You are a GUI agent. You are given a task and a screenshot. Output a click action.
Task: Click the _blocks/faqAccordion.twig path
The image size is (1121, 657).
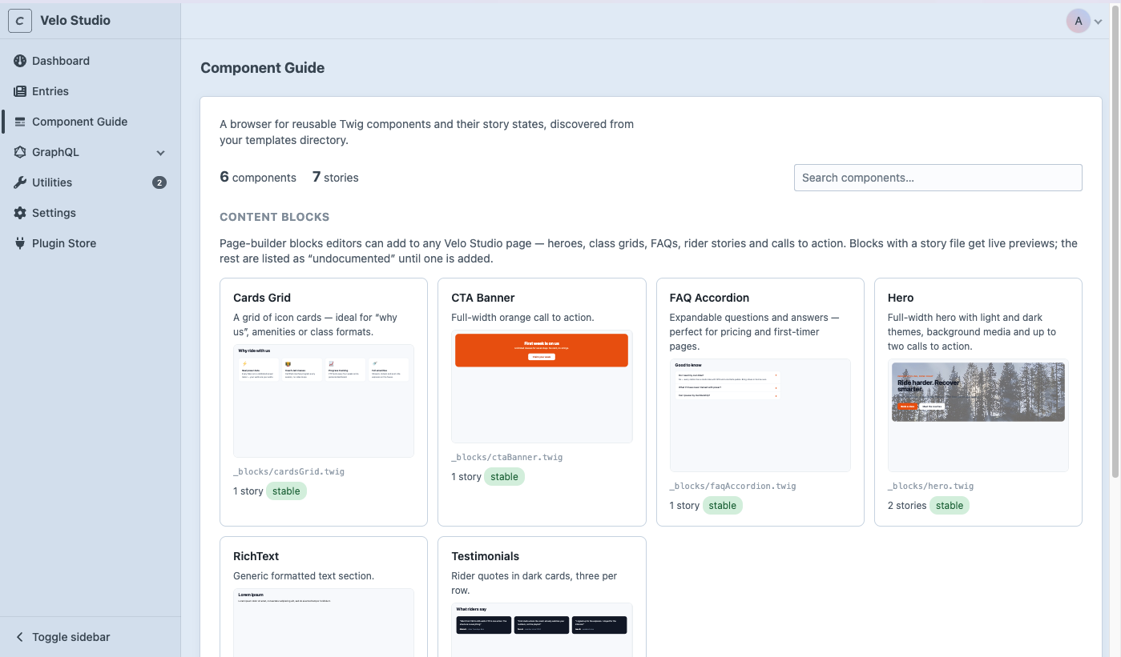tap(733, 486)
